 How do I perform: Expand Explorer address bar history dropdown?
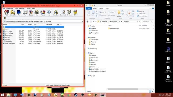(x=137, y=22)
